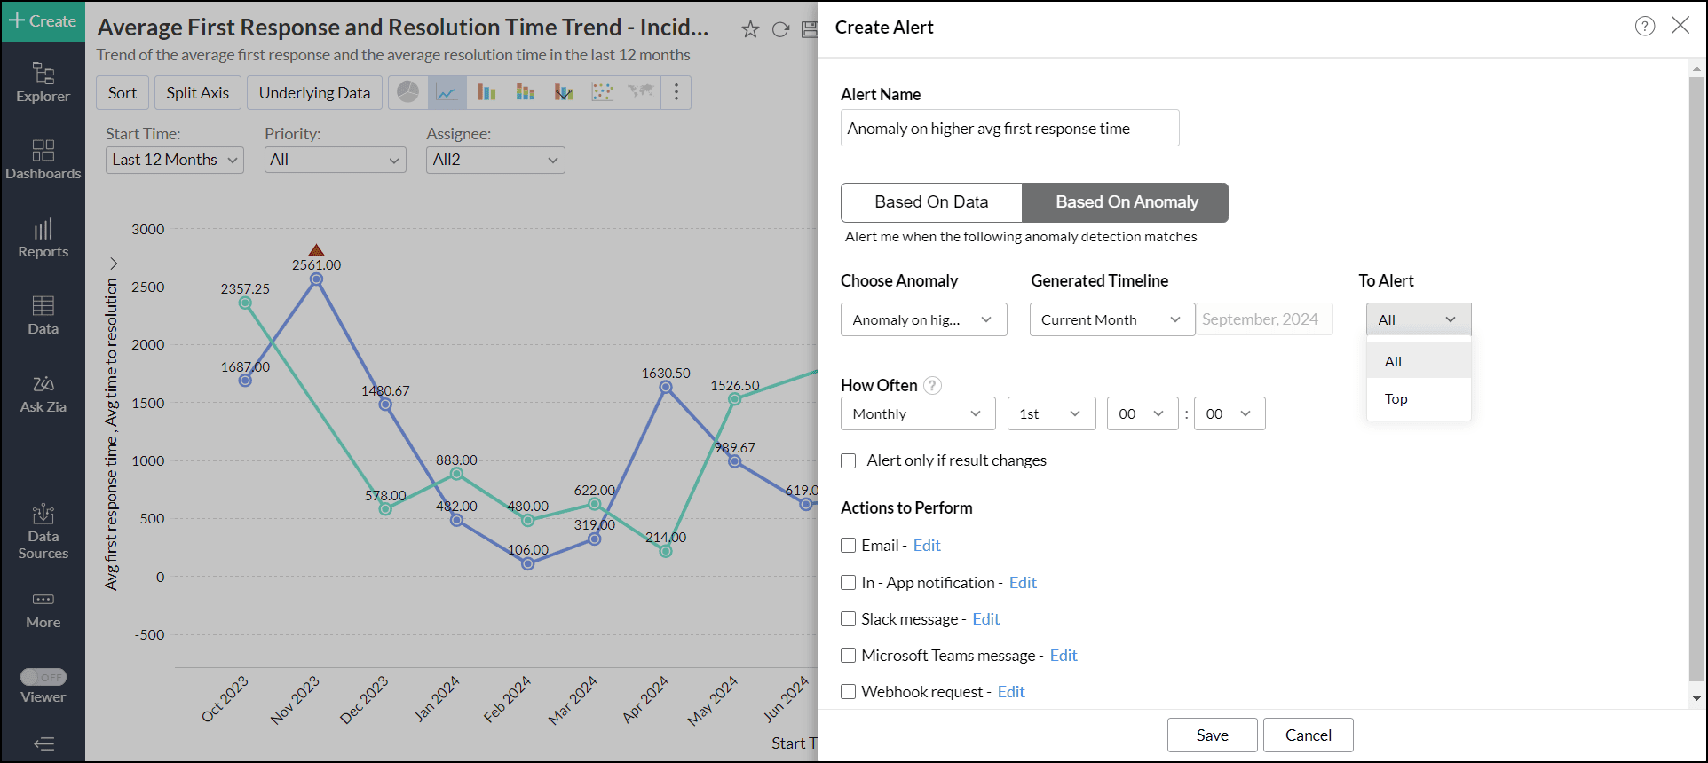This screenshot has height=763, width=1708.
Task: Toggle the Viewer mode switch
Action: coord(43,677)
